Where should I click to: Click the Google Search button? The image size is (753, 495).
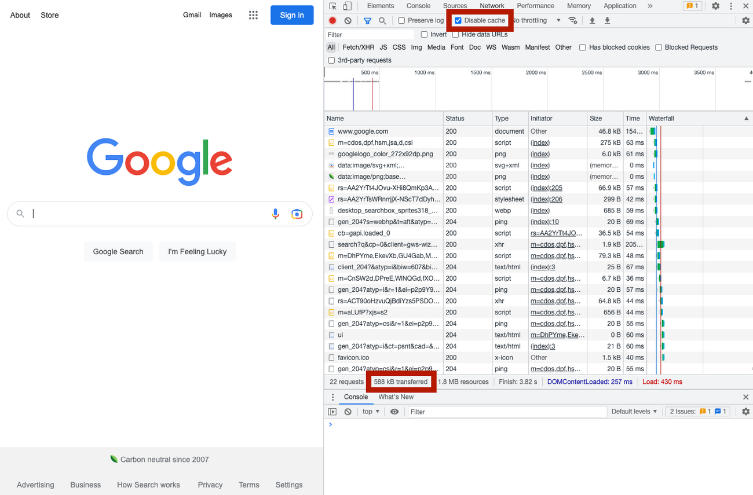tap(118, 252)
